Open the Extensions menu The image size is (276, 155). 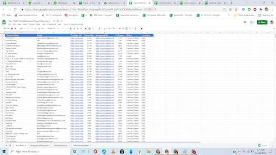click(x=52, y=24)
